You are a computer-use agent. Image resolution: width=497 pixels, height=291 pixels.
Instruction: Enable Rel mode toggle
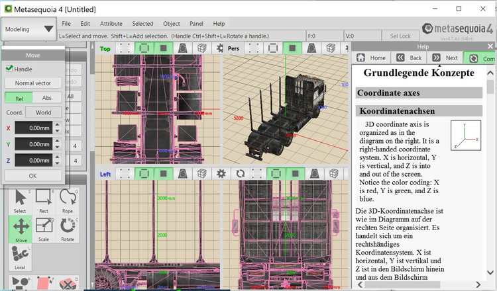pyautogui.click(x=19, y=97)
